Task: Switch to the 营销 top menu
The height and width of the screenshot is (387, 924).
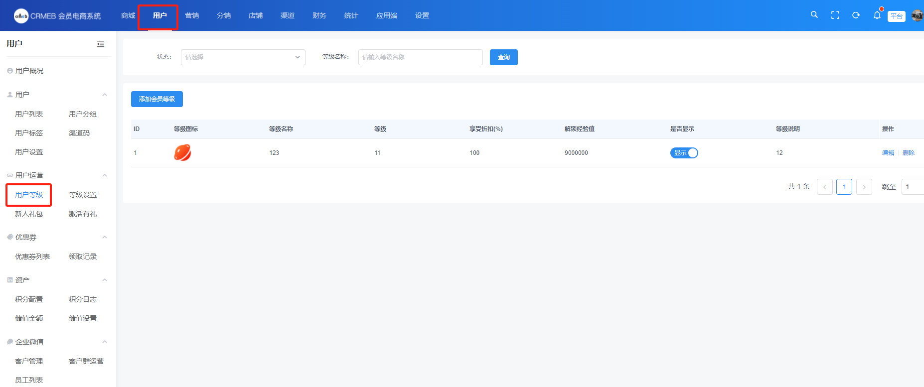Action: point(191,15)
